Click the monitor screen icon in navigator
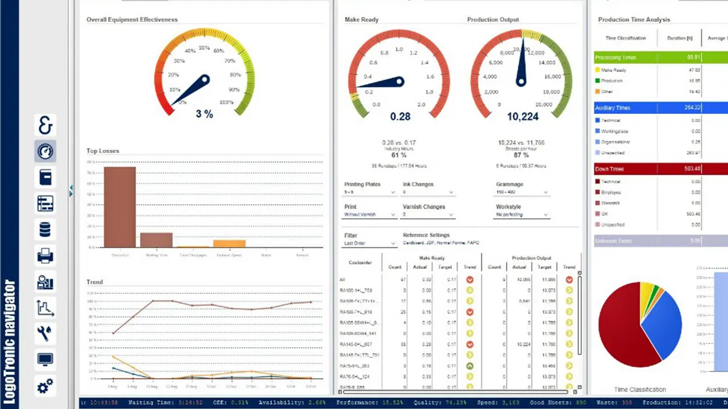This screenshot has width=728, height=409. pyautogui.click(x=45, y=360)
